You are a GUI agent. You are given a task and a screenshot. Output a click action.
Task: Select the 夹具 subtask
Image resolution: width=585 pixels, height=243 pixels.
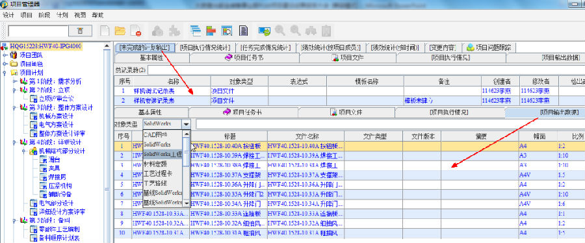54,168
